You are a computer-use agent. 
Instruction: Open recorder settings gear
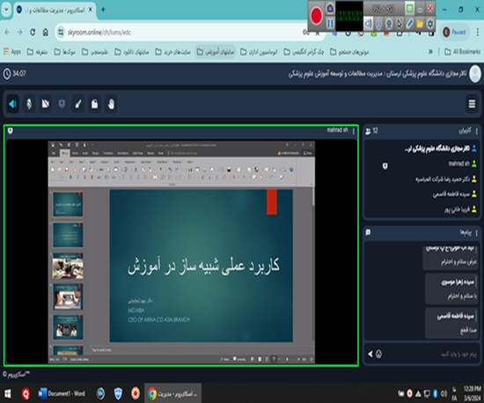click(430, 24)
